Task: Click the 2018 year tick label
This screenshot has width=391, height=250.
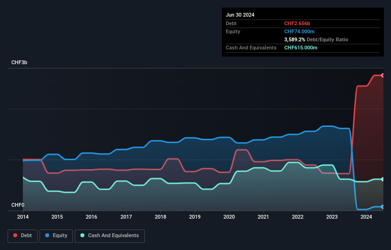Action: pos(160,217)
